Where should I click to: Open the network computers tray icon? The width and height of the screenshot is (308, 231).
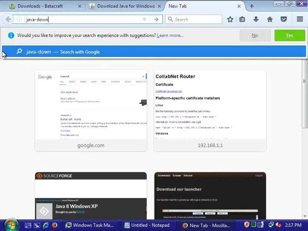click(x=271, y=224)
